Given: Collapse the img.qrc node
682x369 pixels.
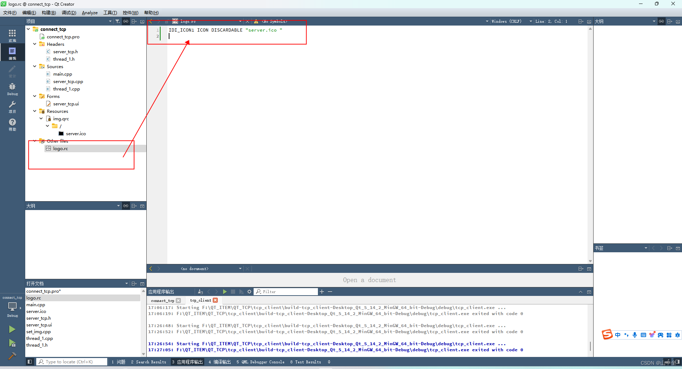Looking at the screenshot, I should [x=41, y=119].
